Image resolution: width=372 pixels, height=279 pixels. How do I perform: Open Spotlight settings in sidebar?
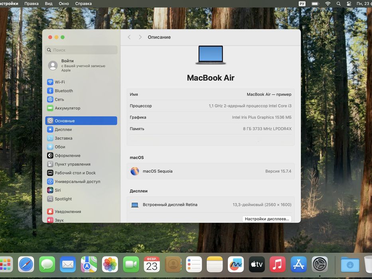81,199
